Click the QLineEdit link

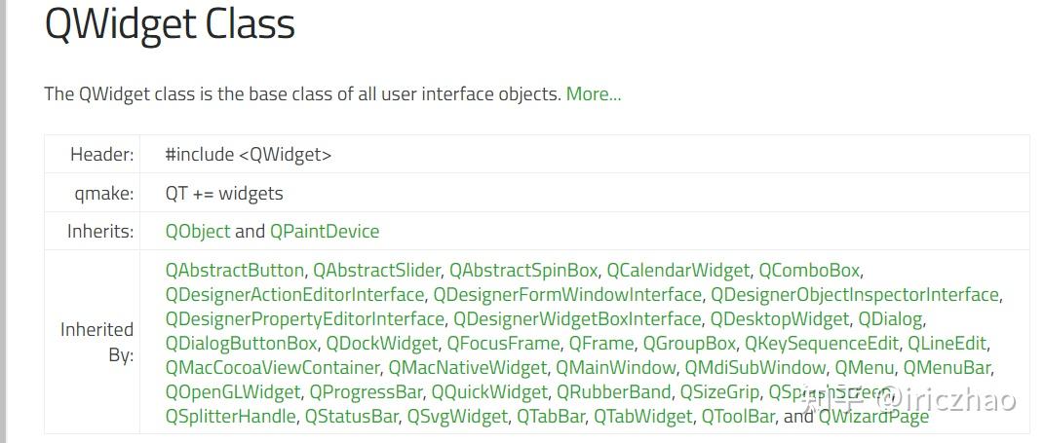click(x=947, y=344)
